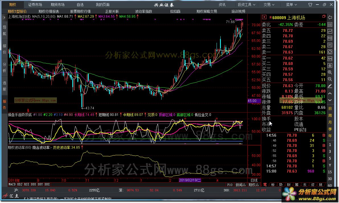Open the 自选 tab
Screen dimensions: 339x203
click(80, 5)
